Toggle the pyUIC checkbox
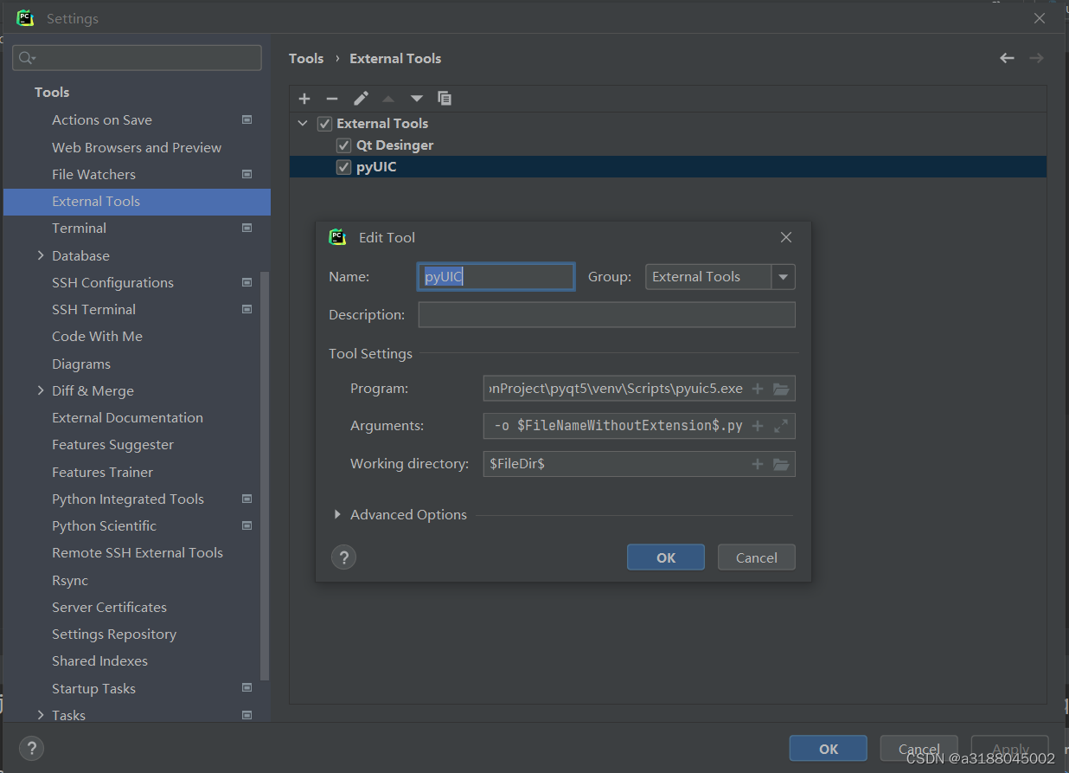 (x=343, y=167)
